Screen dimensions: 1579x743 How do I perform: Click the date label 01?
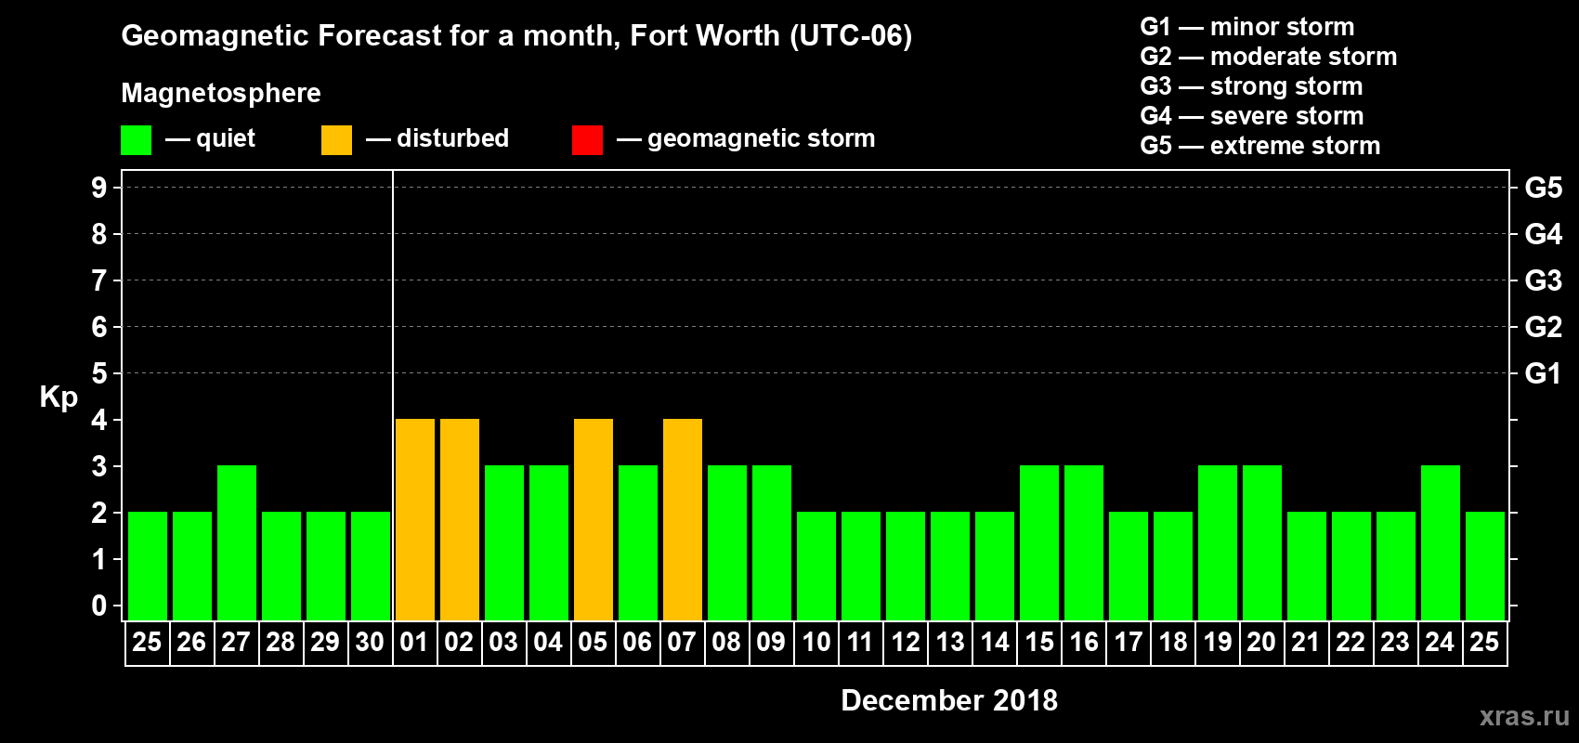tap(414, 642)
